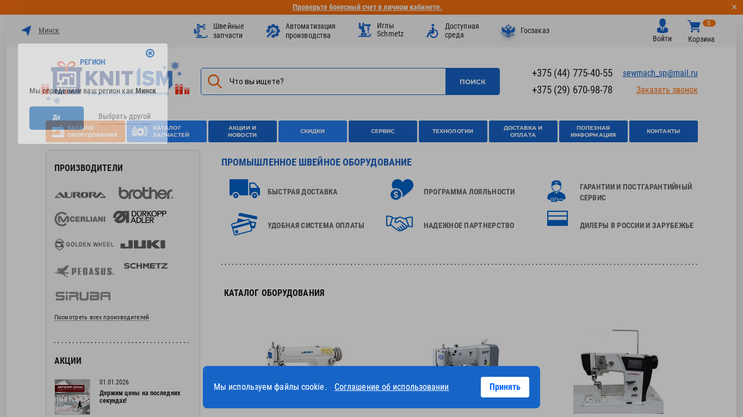Open the Швейные запчасти icon
The image size is (743, 417).
point(201,30)
